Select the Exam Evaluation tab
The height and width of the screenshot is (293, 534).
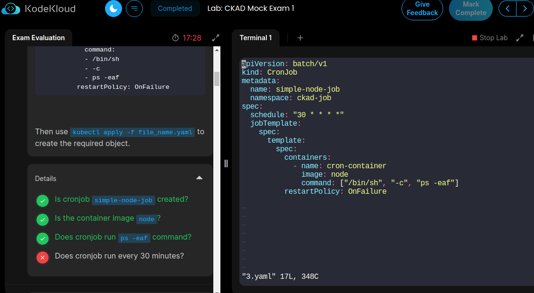coord(38,38)
